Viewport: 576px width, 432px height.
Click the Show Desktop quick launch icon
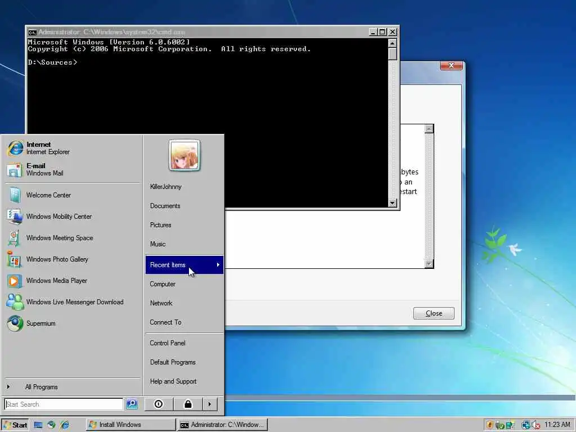tap(38, 425)
